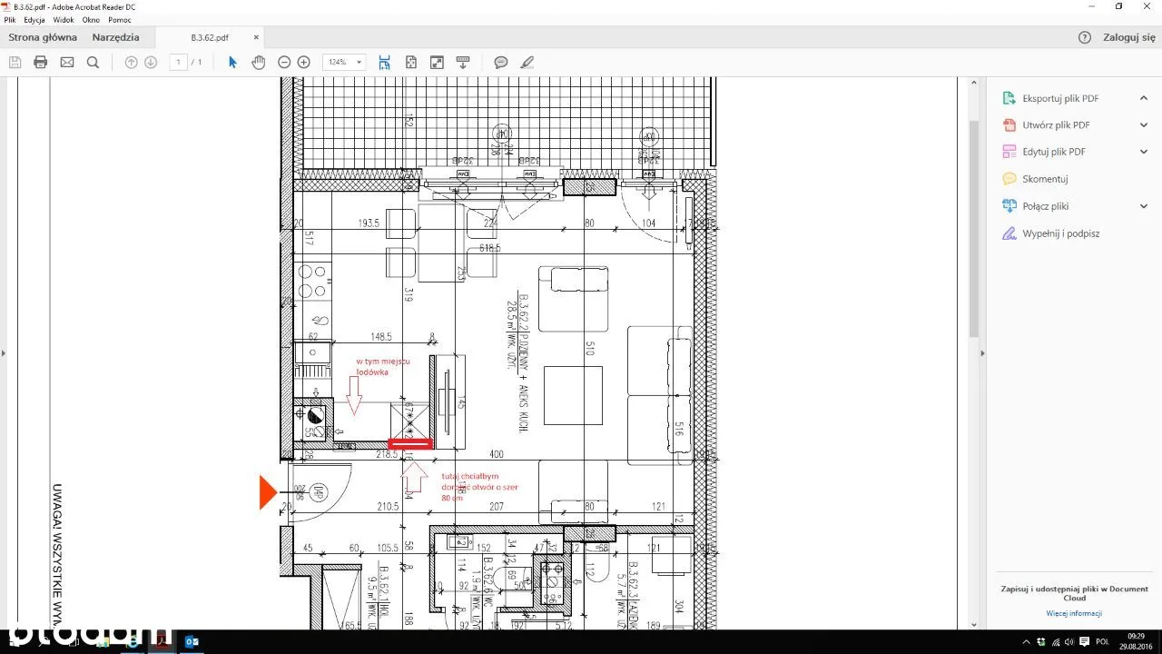Expand the left navigation pane arrow
The image size is (1162, 654).
coord(3,353)
